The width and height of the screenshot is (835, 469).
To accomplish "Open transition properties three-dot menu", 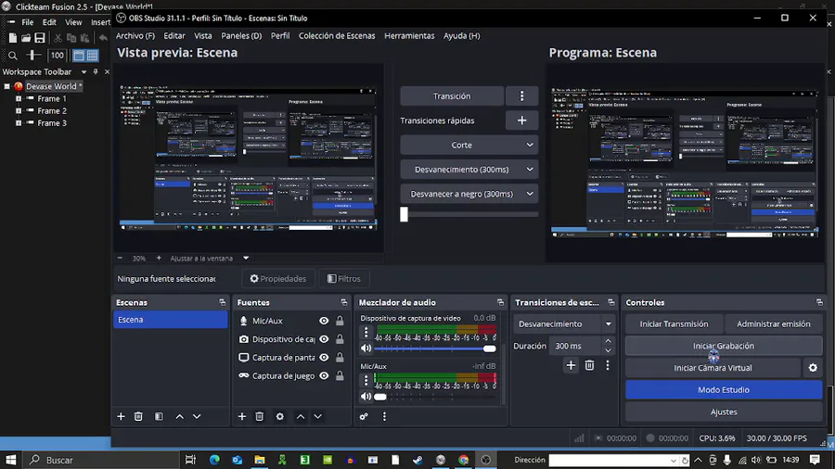I will (608, 365).
